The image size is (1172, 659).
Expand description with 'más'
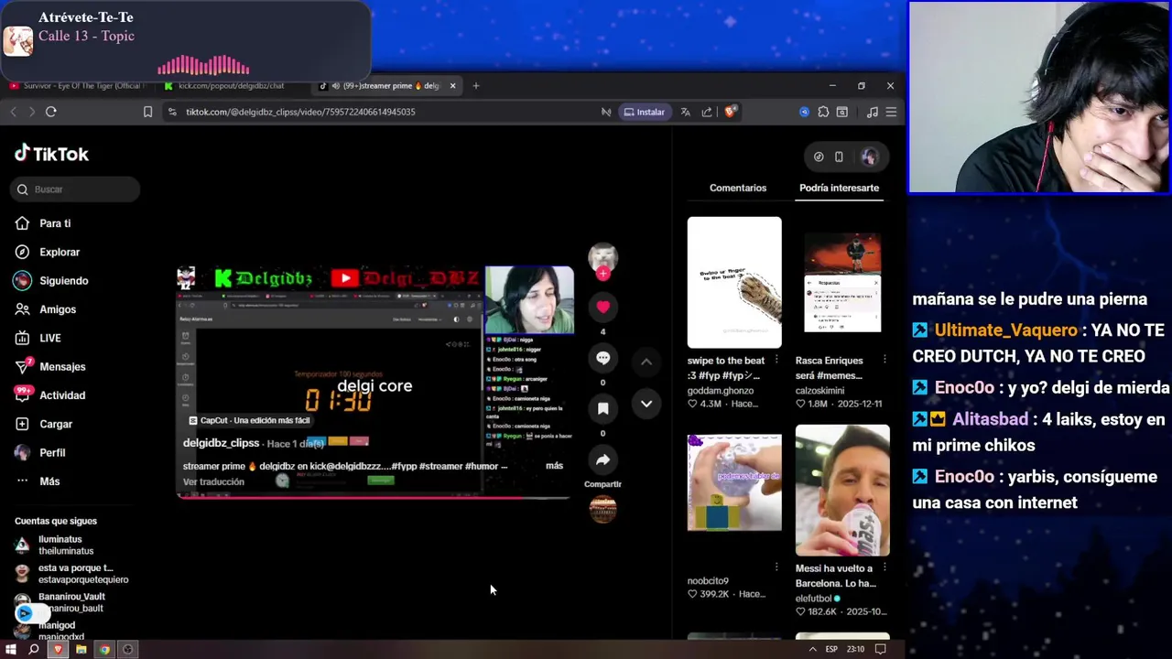click(x=554, y=466)
